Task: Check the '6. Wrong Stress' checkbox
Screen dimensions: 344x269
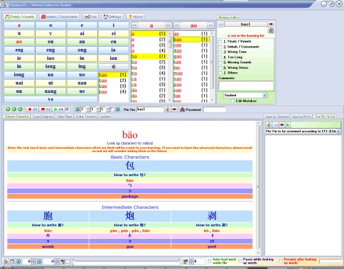Action: [x=220, y=67]
